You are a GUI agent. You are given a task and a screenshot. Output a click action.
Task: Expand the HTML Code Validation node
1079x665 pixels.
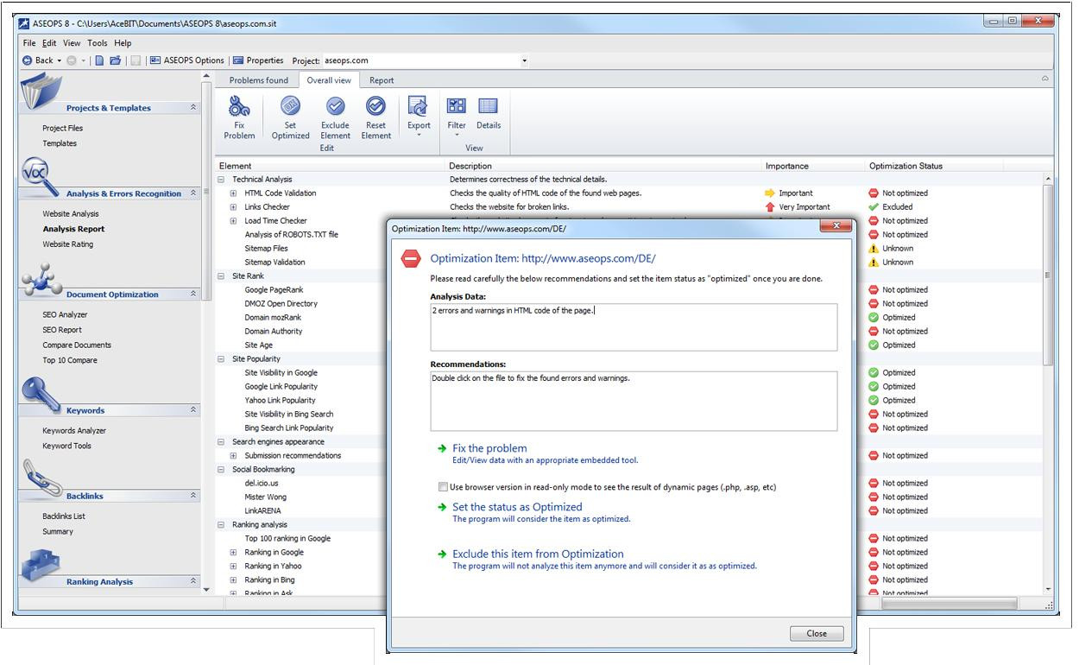233,193
